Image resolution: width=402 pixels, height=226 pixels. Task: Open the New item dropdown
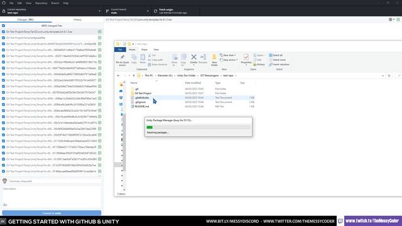coord(227,55)
